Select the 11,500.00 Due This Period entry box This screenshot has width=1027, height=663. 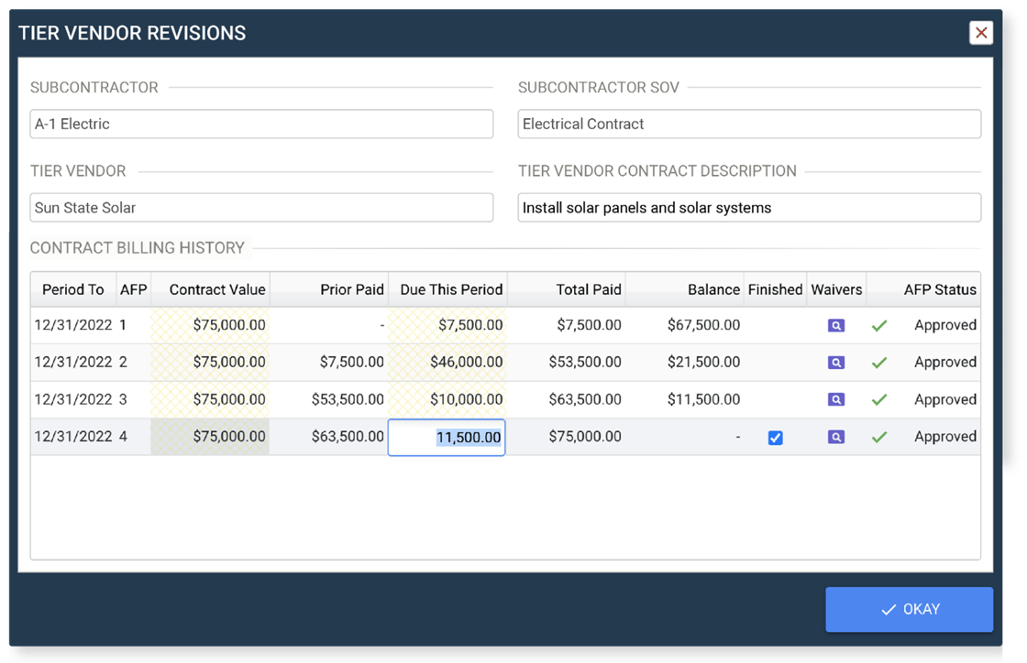(x=447, y=437)
